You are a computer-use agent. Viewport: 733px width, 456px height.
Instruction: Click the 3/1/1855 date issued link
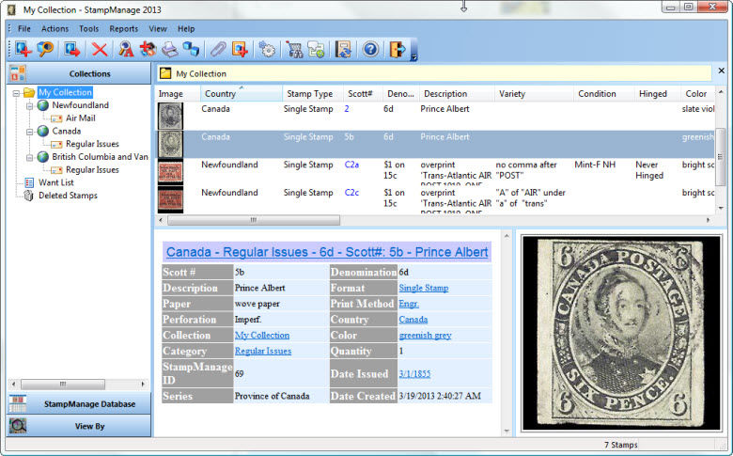[x=414, y=373]
